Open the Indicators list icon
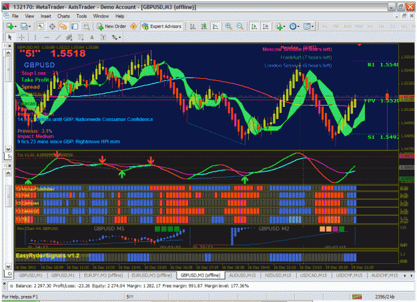The width and height of the screenshot is (417, 302). click(x=279, y=26)
